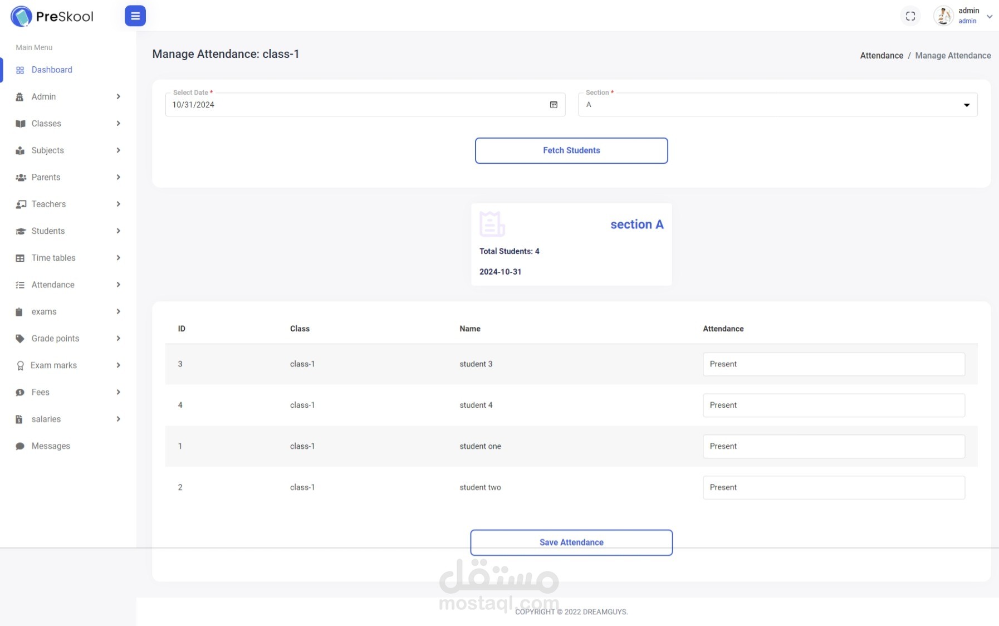Image resolution: width=999 pixels, height=626 pixels.
Task: Open the Section dropdown
Action: pyautogui.click(x=777, y=105)
